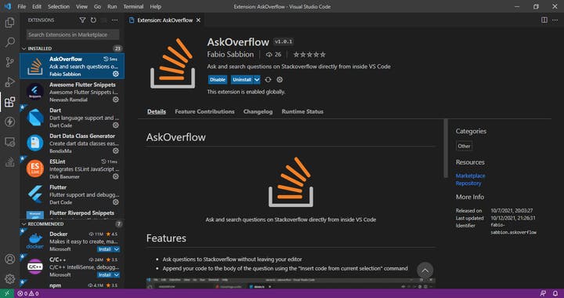The image size is (564, 298).
Task: Switch to the Runtime Status tab
Action: [x=302, y=111]
